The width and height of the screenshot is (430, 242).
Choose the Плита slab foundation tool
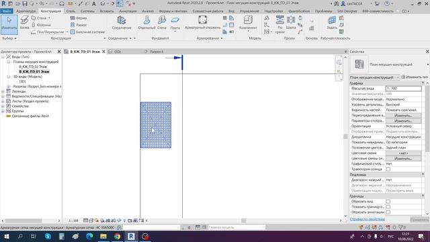(175, 23)
